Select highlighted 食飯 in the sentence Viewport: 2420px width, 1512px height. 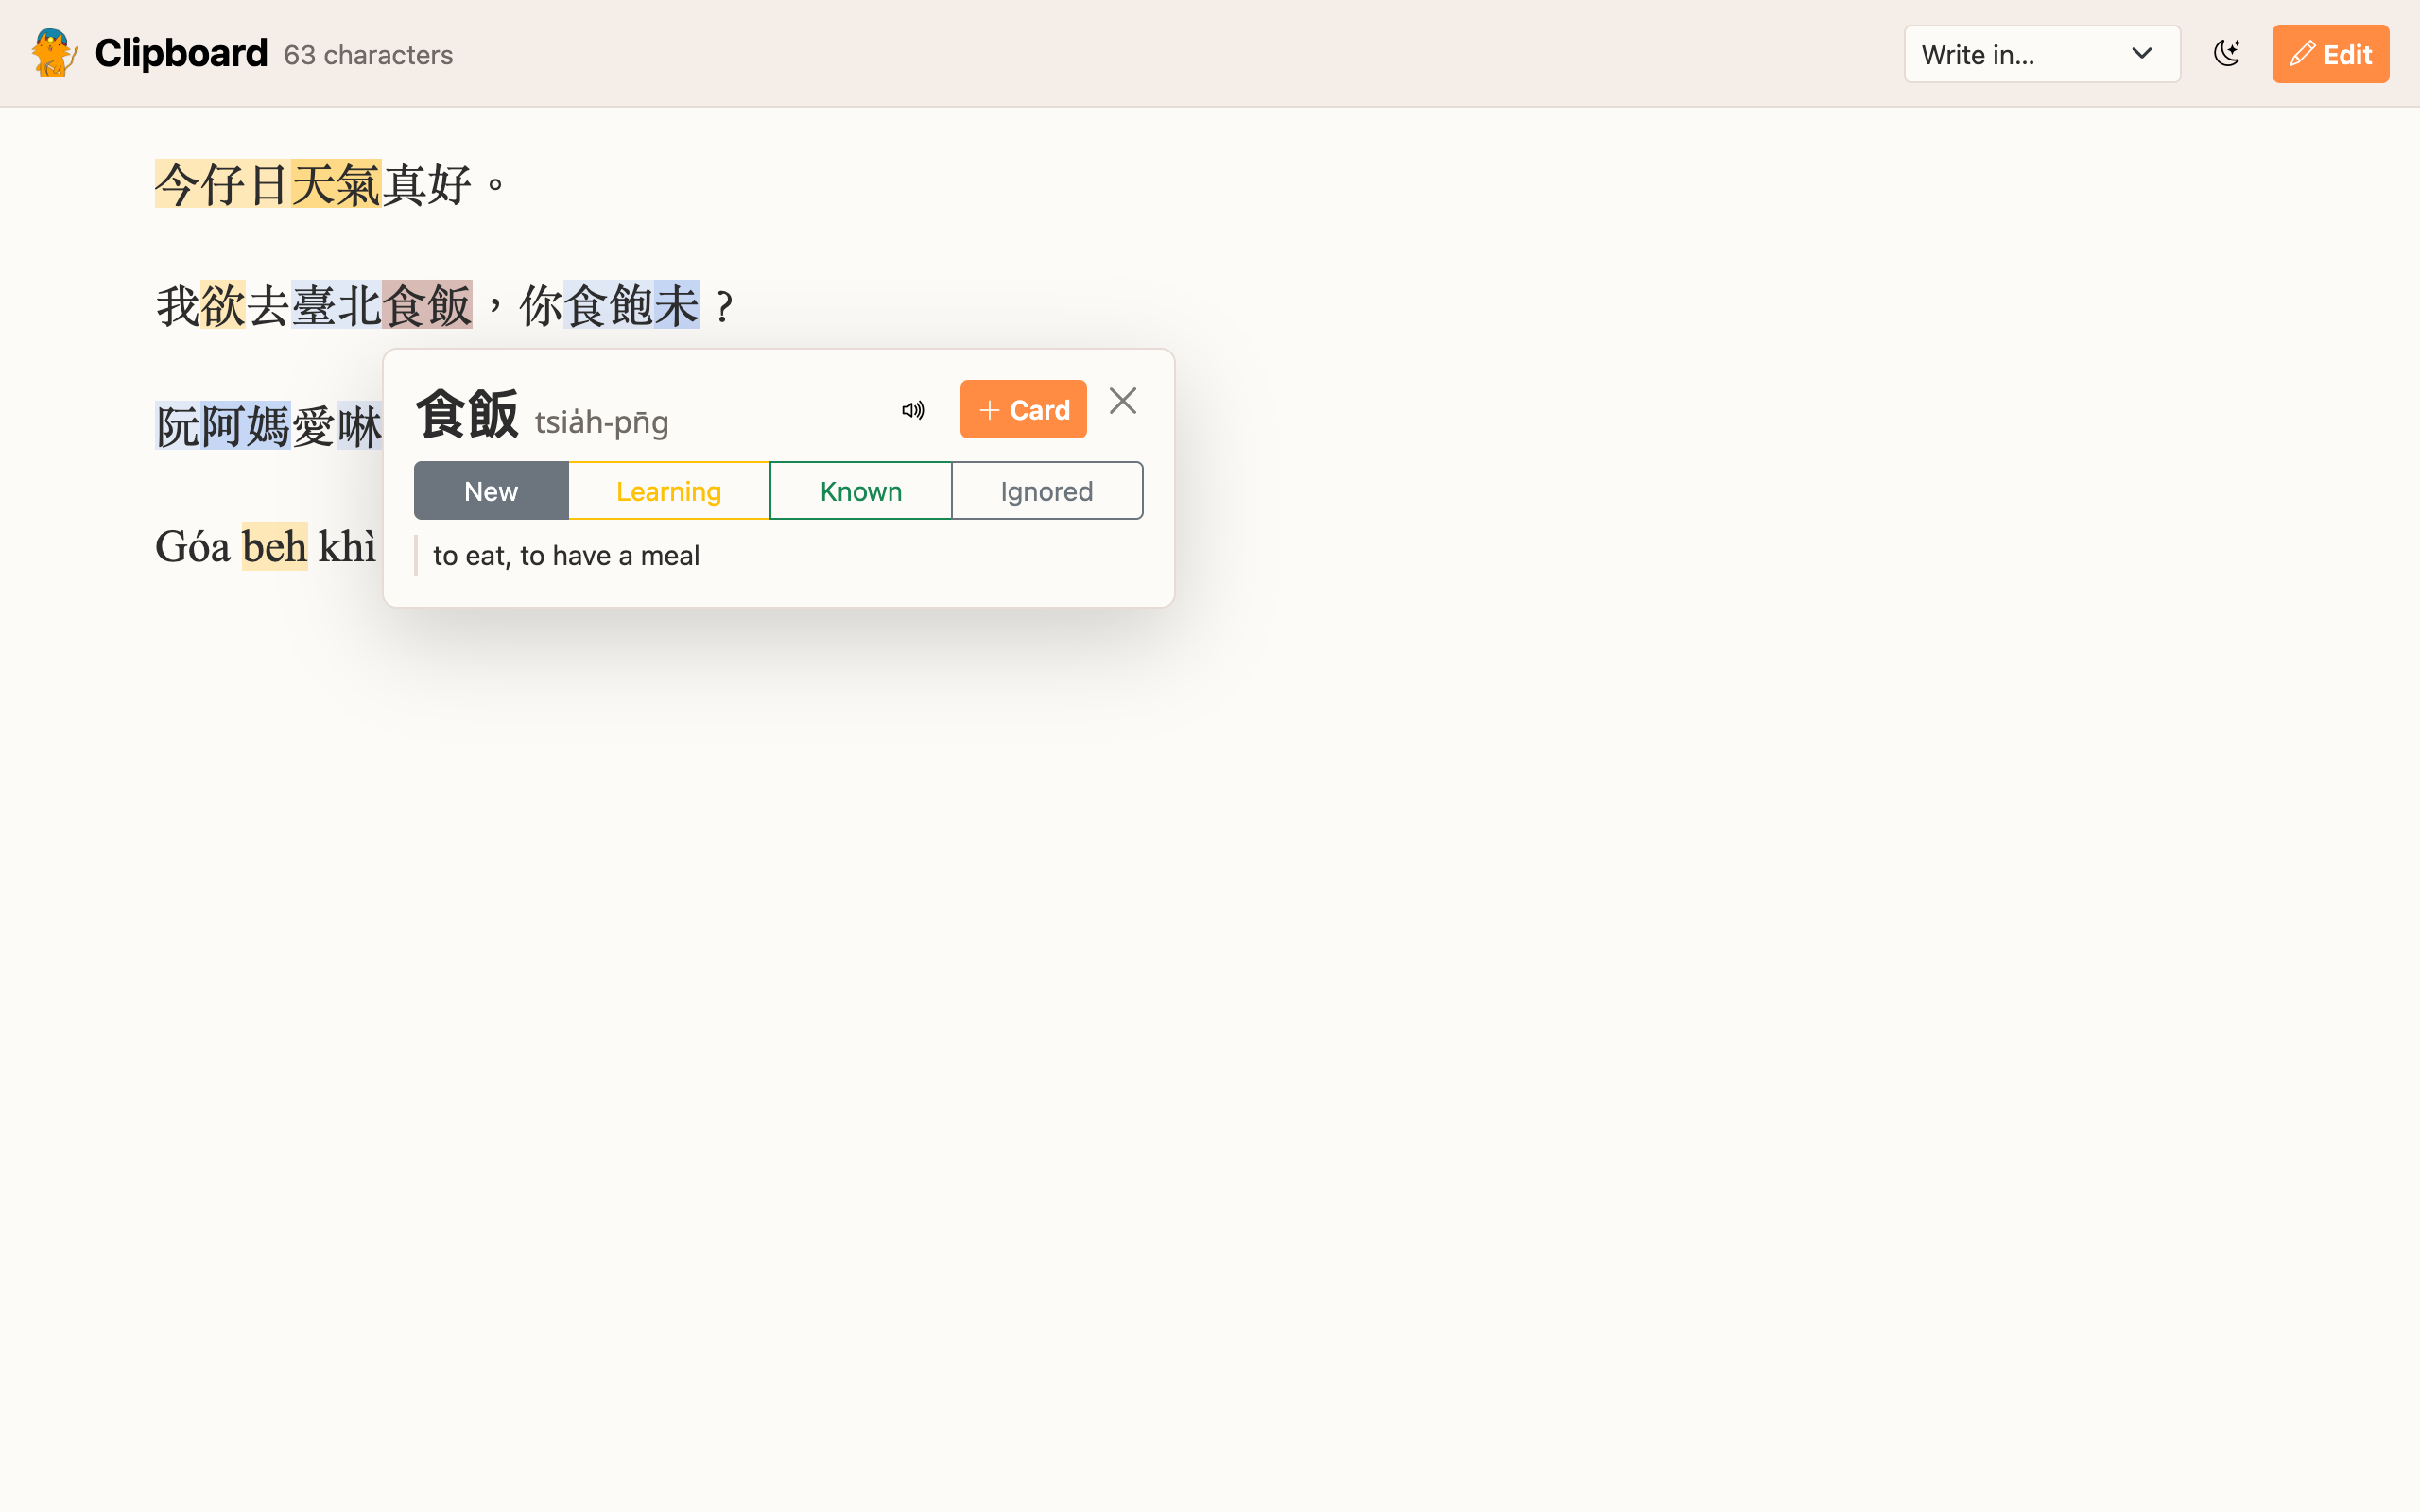(x=427, y=305)
